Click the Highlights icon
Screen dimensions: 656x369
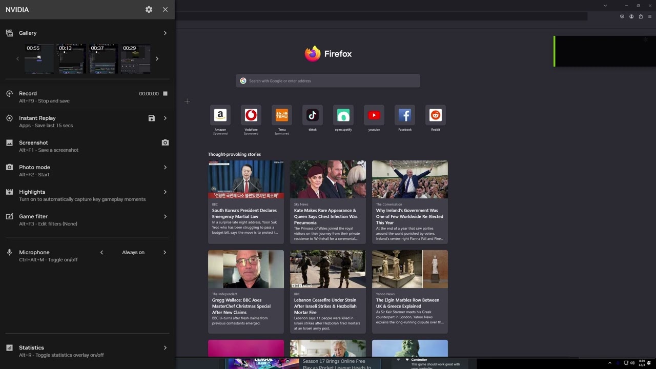[9, 192]
